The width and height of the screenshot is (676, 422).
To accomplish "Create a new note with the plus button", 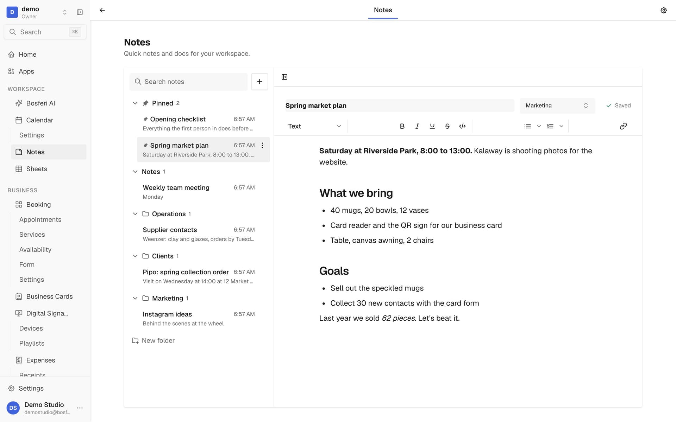I will click(x=259, y=82).
